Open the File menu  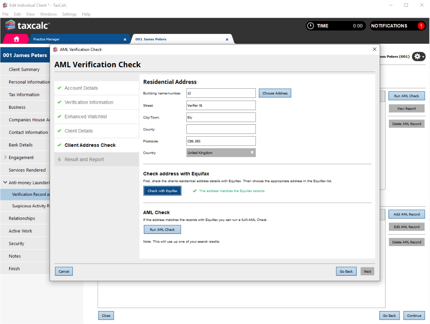pyautogui.click(x=5, y=14)
